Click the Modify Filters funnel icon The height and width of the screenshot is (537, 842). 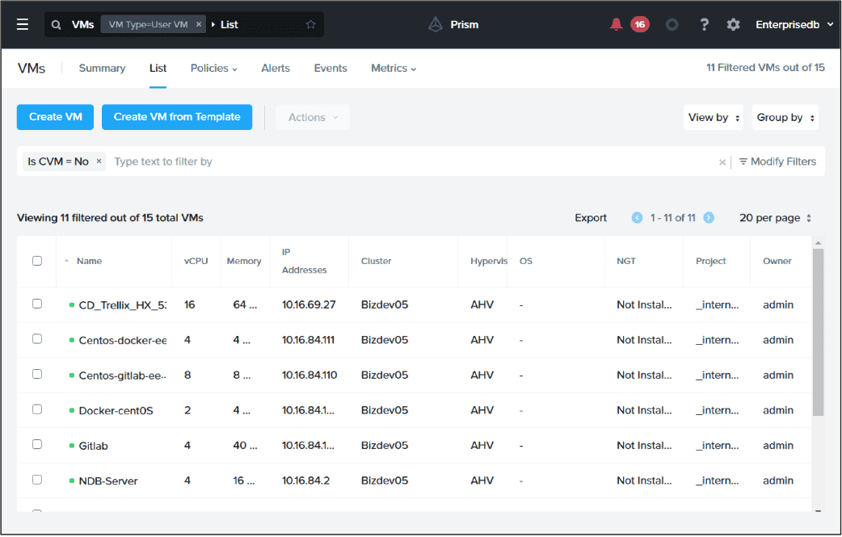click(x=743, y=162)
